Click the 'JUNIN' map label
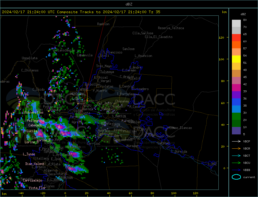 (x=116, y=125)
